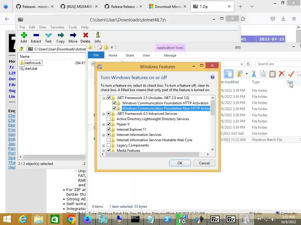Open the Firefox downloads arrow icon
Viewport: 301px width, 225px height.
(x=283, y=19)
